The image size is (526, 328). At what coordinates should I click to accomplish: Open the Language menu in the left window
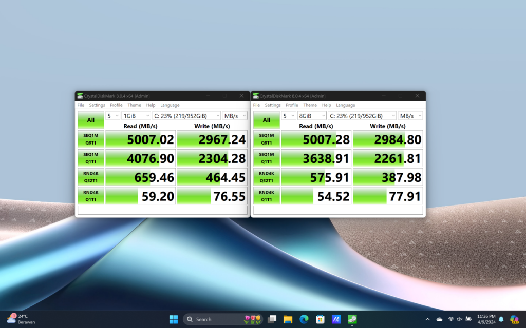[170, 105]
